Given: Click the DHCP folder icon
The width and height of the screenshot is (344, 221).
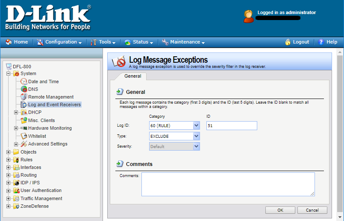Looking at the screenshot, I should [x=24, y=112].
